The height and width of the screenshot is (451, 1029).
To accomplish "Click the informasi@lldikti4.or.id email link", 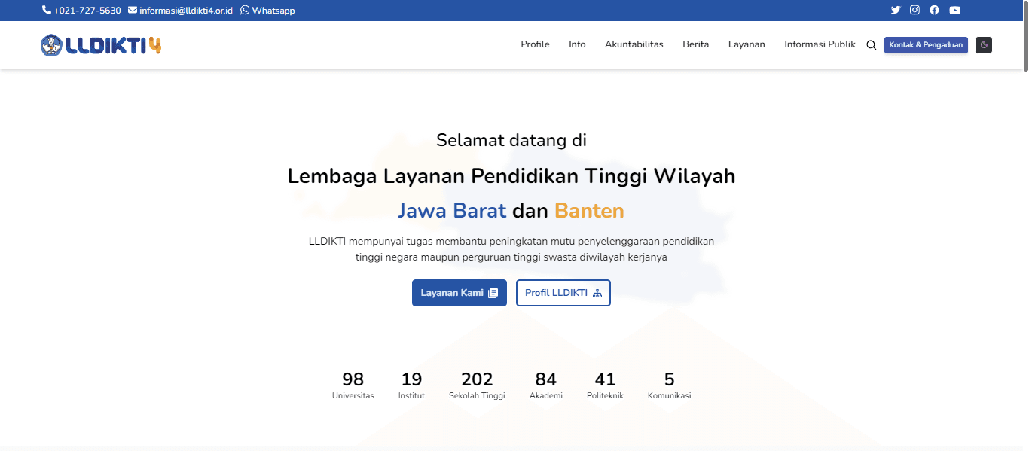I will pyautogui.click(x=180, y=11).
